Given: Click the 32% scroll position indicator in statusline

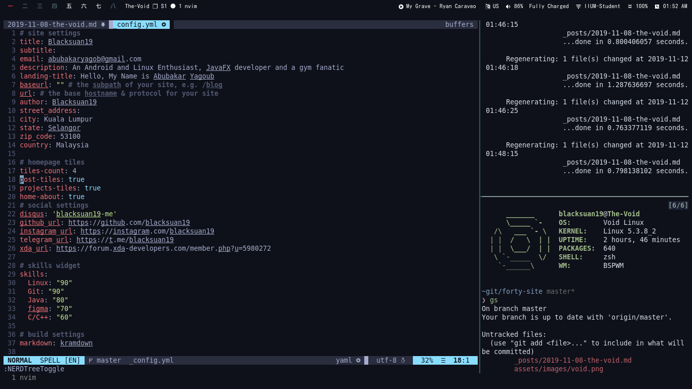Looking at the screenshot, I should (x=427, y=361).
